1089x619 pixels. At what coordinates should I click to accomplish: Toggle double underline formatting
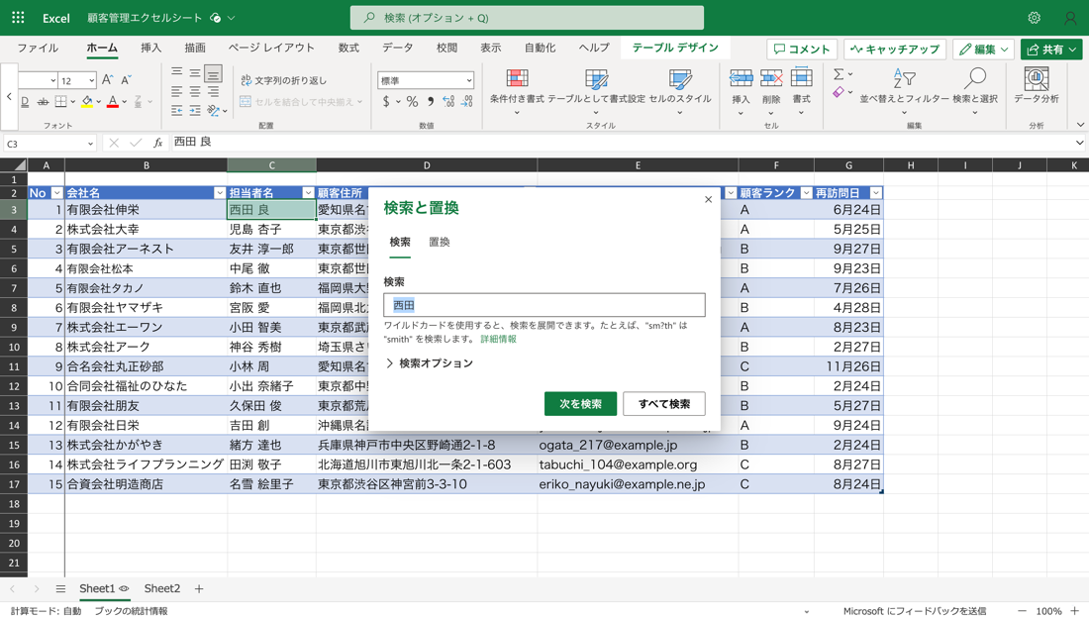tap(25, 102)
